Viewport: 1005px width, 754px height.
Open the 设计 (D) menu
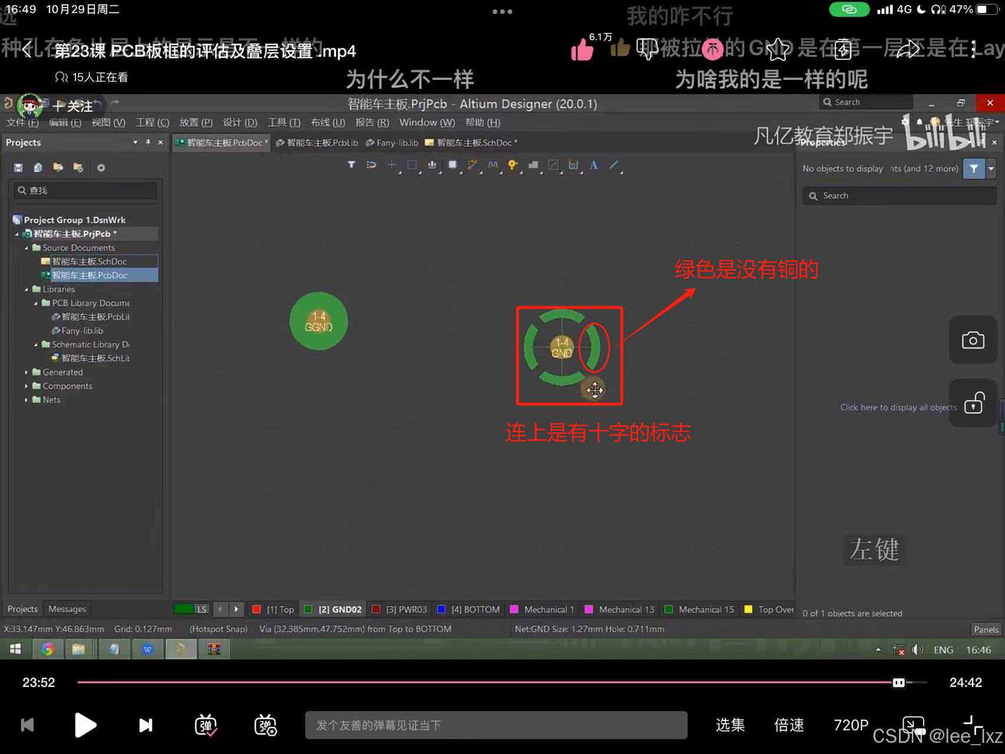point(240,123)
